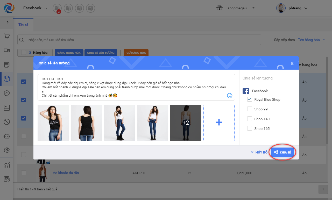This screenshot has height=200, width=332.
Task: Cancel with the HỦY BỎ button
Action: coord(259,152)
